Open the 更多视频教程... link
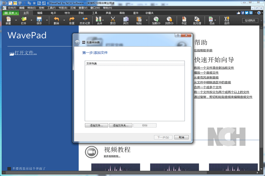Viewport: 265px width, 176px height. [x=112, y=156]
